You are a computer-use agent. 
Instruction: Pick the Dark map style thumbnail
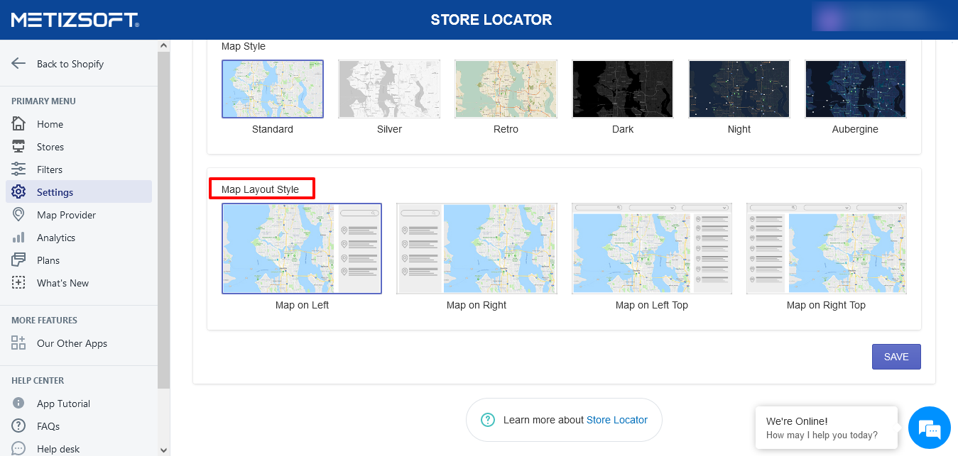point(622,89)
